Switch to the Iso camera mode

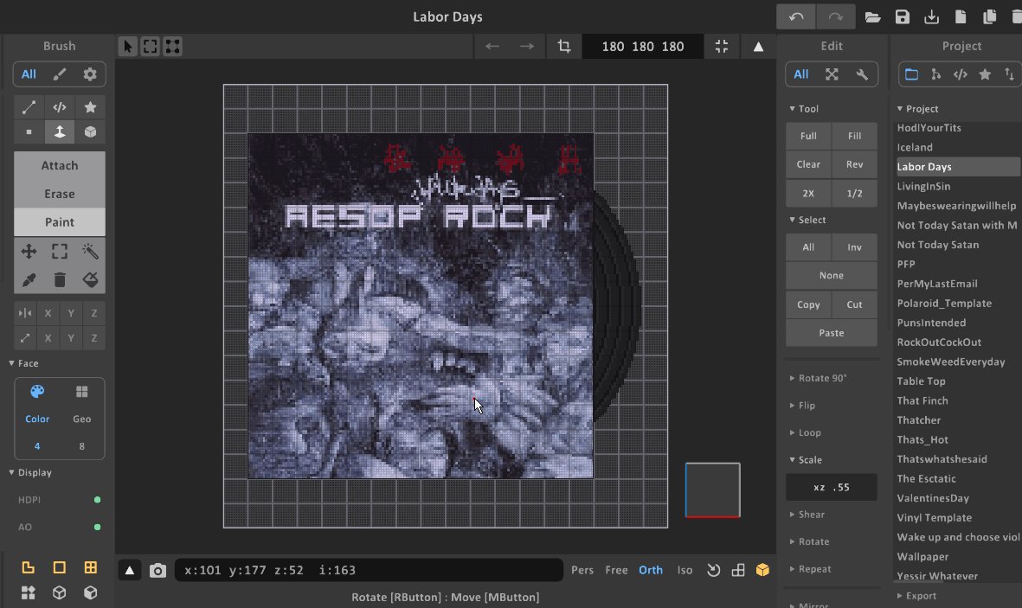(685, 570)
